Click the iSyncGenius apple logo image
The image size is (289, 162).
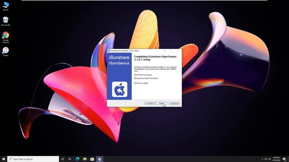(120, 89)
